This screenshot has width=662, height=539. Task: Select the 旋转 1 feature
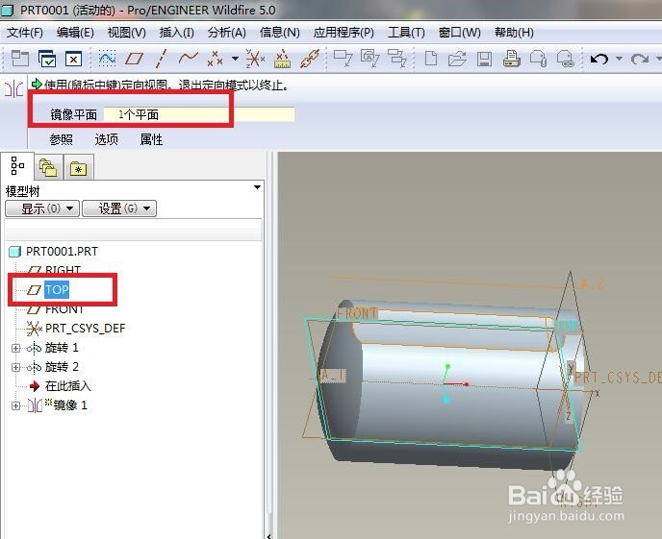(x=62, y=348)
